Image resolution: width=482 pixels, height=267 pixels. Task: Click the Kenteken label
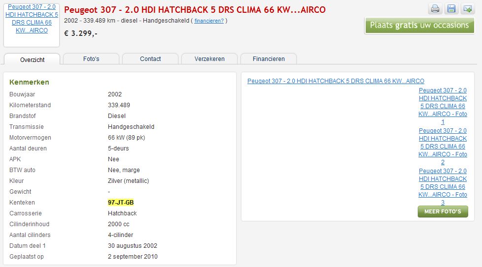tap(22, 202)
